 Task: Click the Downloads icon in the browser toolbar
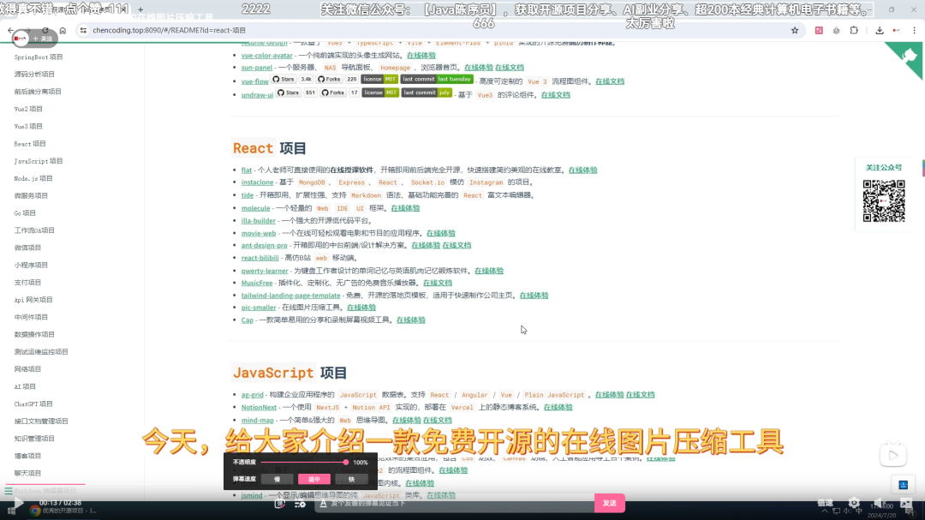tap(880, 28)
